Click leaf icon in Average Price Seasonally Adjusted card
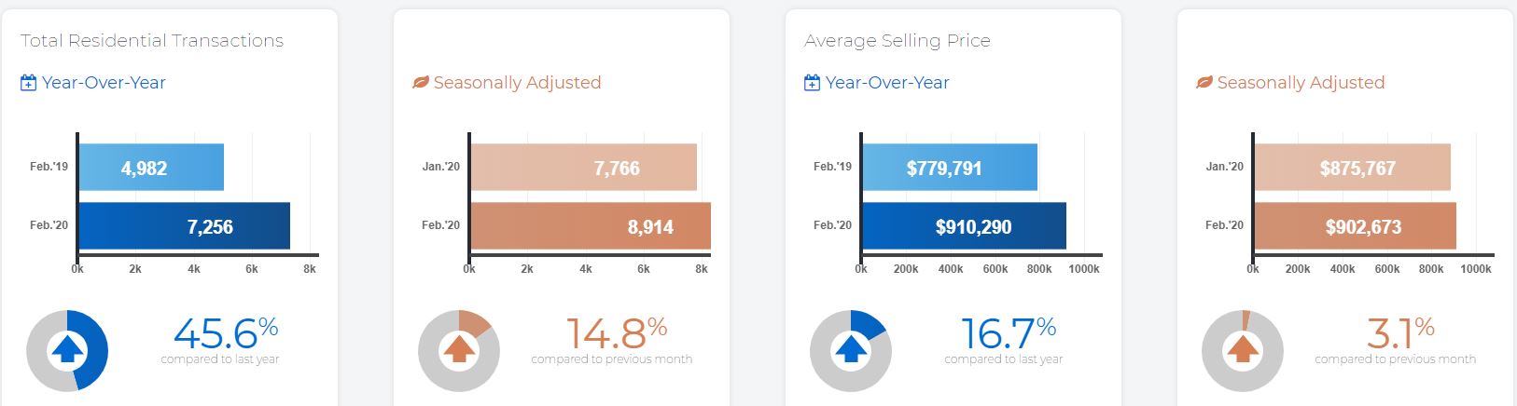This screenshot has height=406, width=1517. click(1204, 83)
